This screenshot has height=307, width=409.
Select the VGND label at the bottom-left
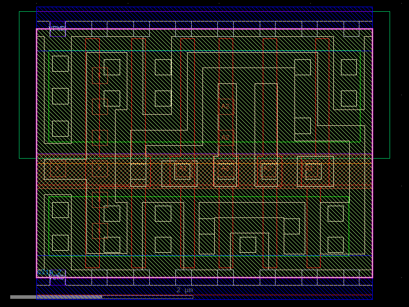(58, 277)
